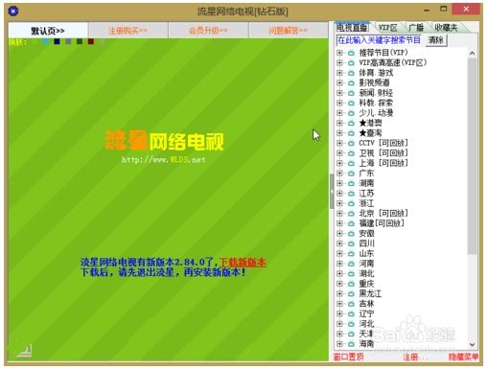Open the 问题解答>> tab
Viewport: 488px width, 370px height.
288,31
